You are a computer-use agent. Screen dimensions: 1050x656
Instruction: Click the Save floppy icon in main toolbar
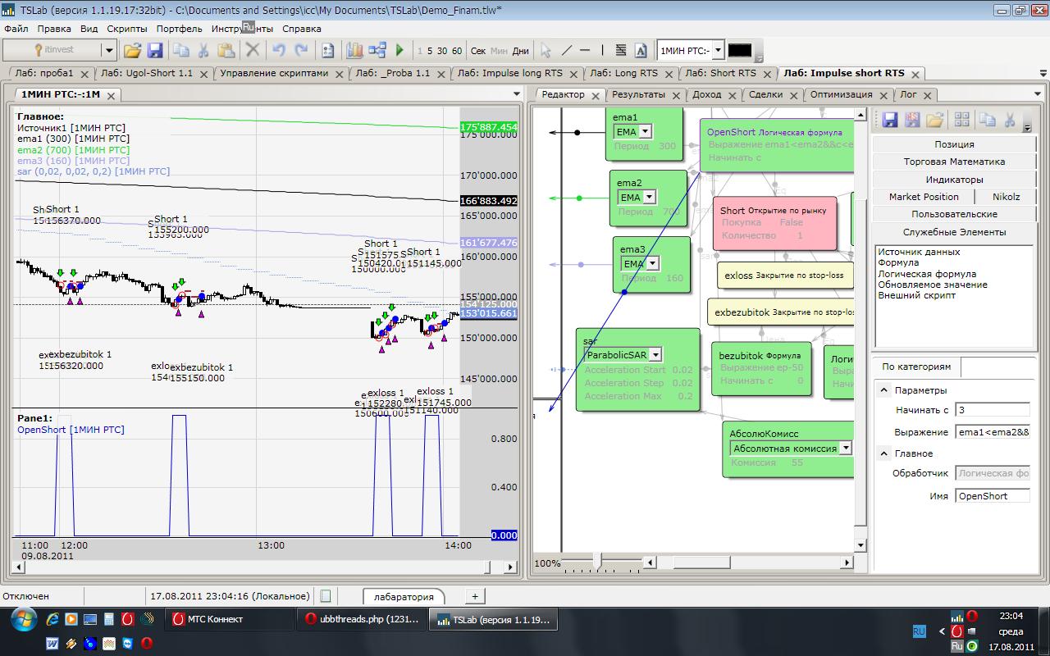tap(154, 51)
